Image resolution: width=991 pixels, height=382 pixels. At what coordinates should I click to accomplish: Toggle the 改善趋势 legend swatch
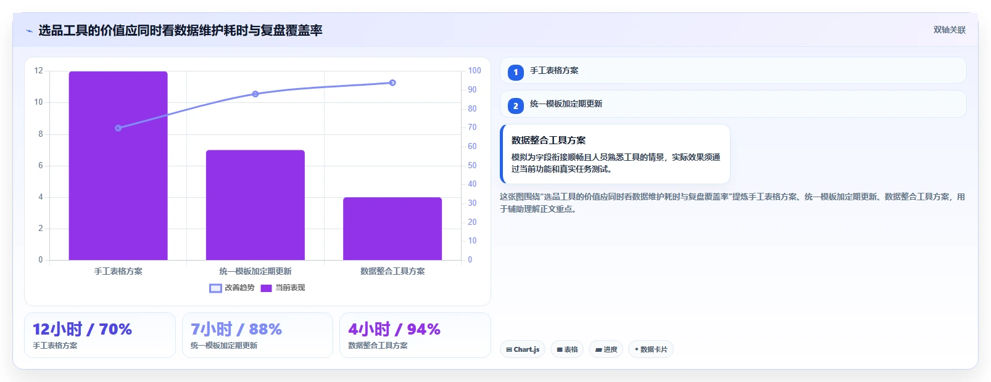(215, 288)
